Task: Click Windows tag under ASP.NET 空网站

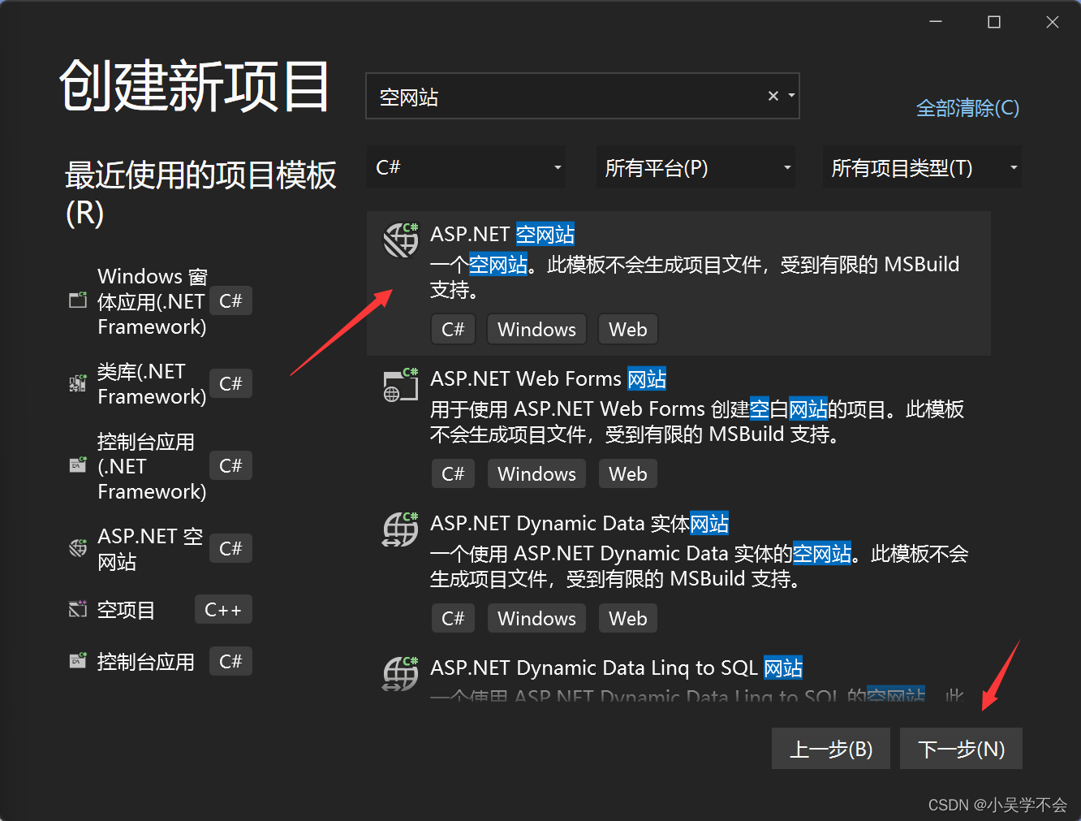Action: pos(536,329)
